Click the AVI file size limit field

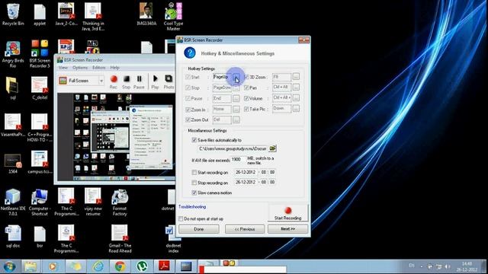[x=238, y=159]
